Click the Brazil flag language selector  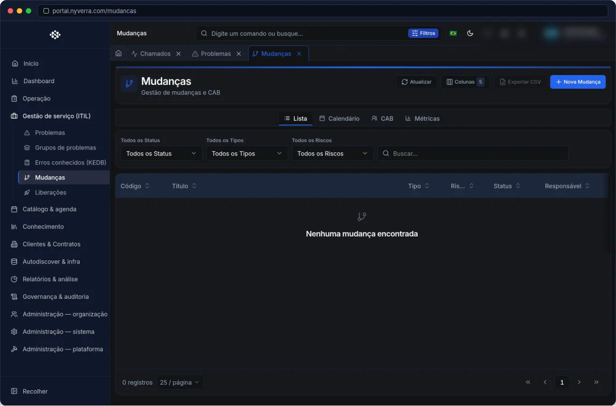tap(453, 33)
